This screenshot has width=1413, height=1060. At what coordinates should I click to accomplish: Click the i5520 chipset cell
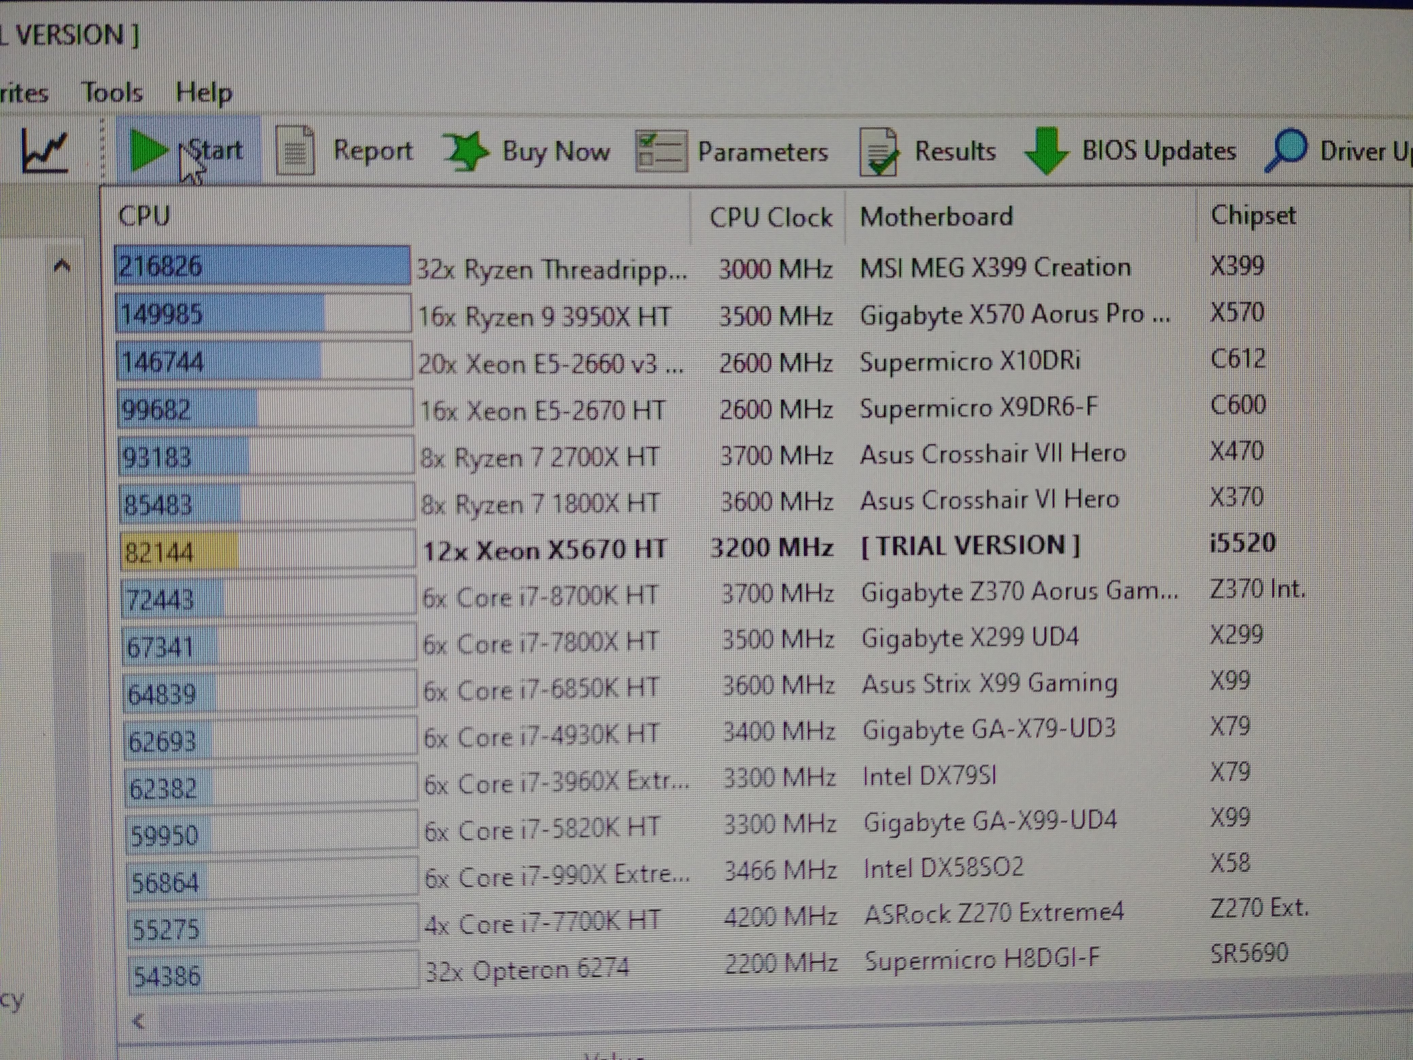[1242, 543]
